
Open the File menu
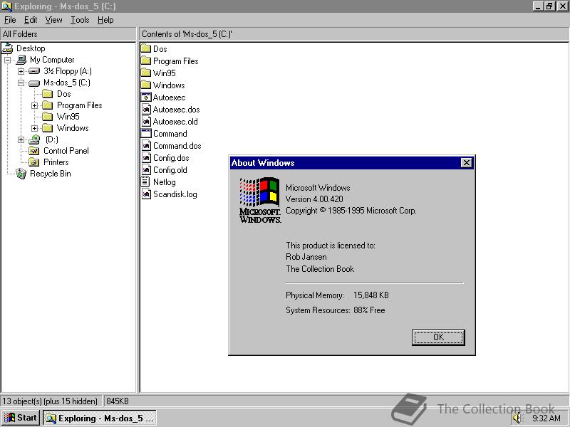click(10, 20)
